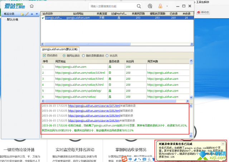Open the skin theme icon
Viewport: 229px width, 162px height.
tap(150, 6)
